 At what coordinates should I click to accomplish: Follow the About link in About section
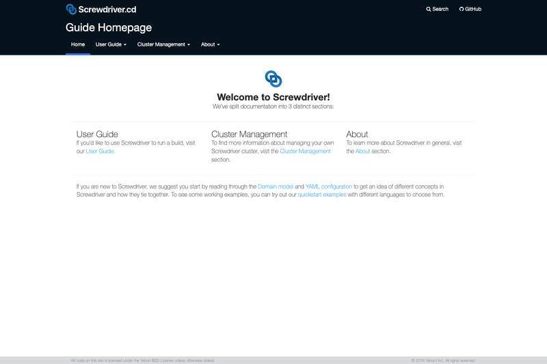click(x=363, y=151)
